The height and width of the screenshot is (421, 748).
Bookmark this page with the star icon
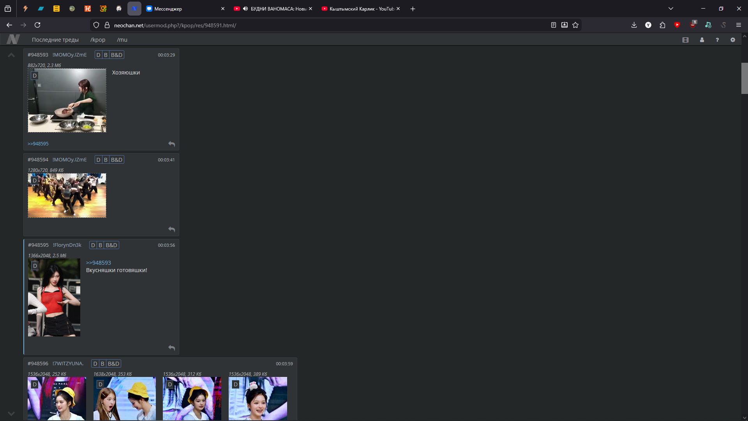coord(575,25)
